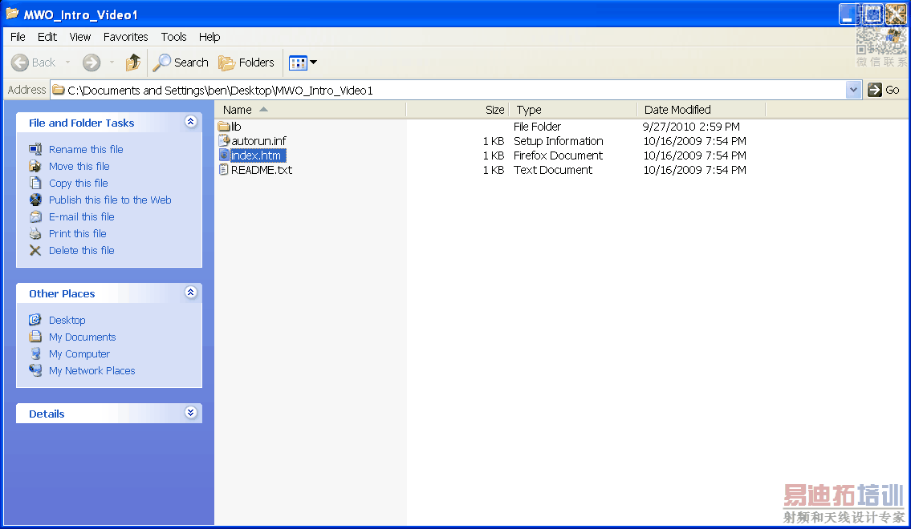Click Print this file link

pyautogui.click(x=77, y=233)
